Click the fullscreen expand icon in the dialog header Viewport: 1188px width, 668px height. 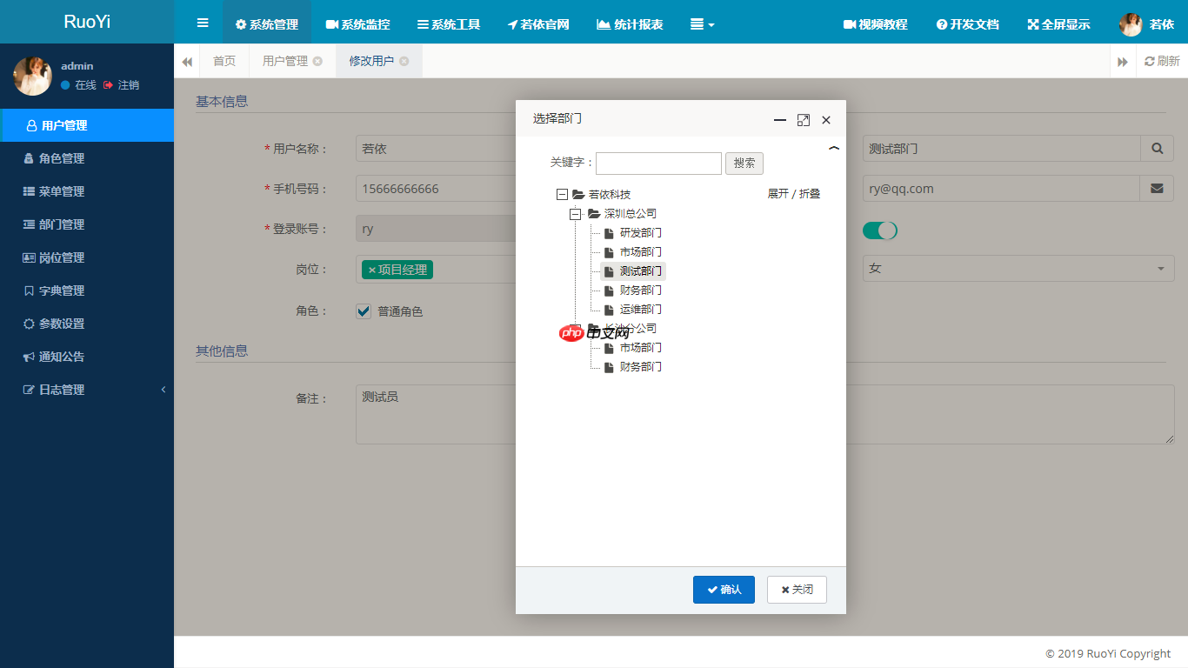pos(803,120)
